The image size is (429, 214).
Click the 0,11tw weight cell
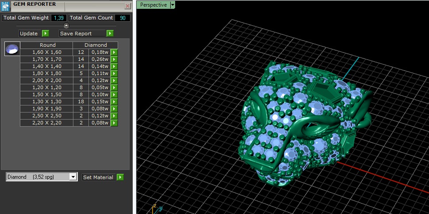click(x=100, y=73)
